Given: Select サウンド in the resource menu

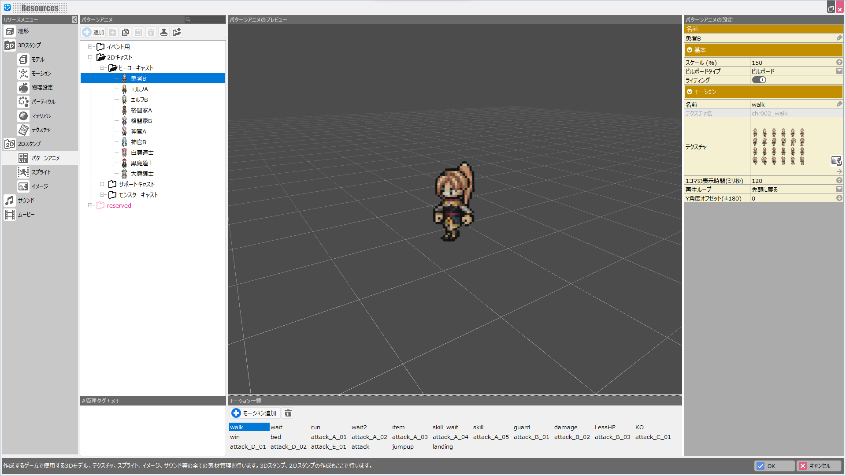Looking at the screenshot, I should [26, 200].
